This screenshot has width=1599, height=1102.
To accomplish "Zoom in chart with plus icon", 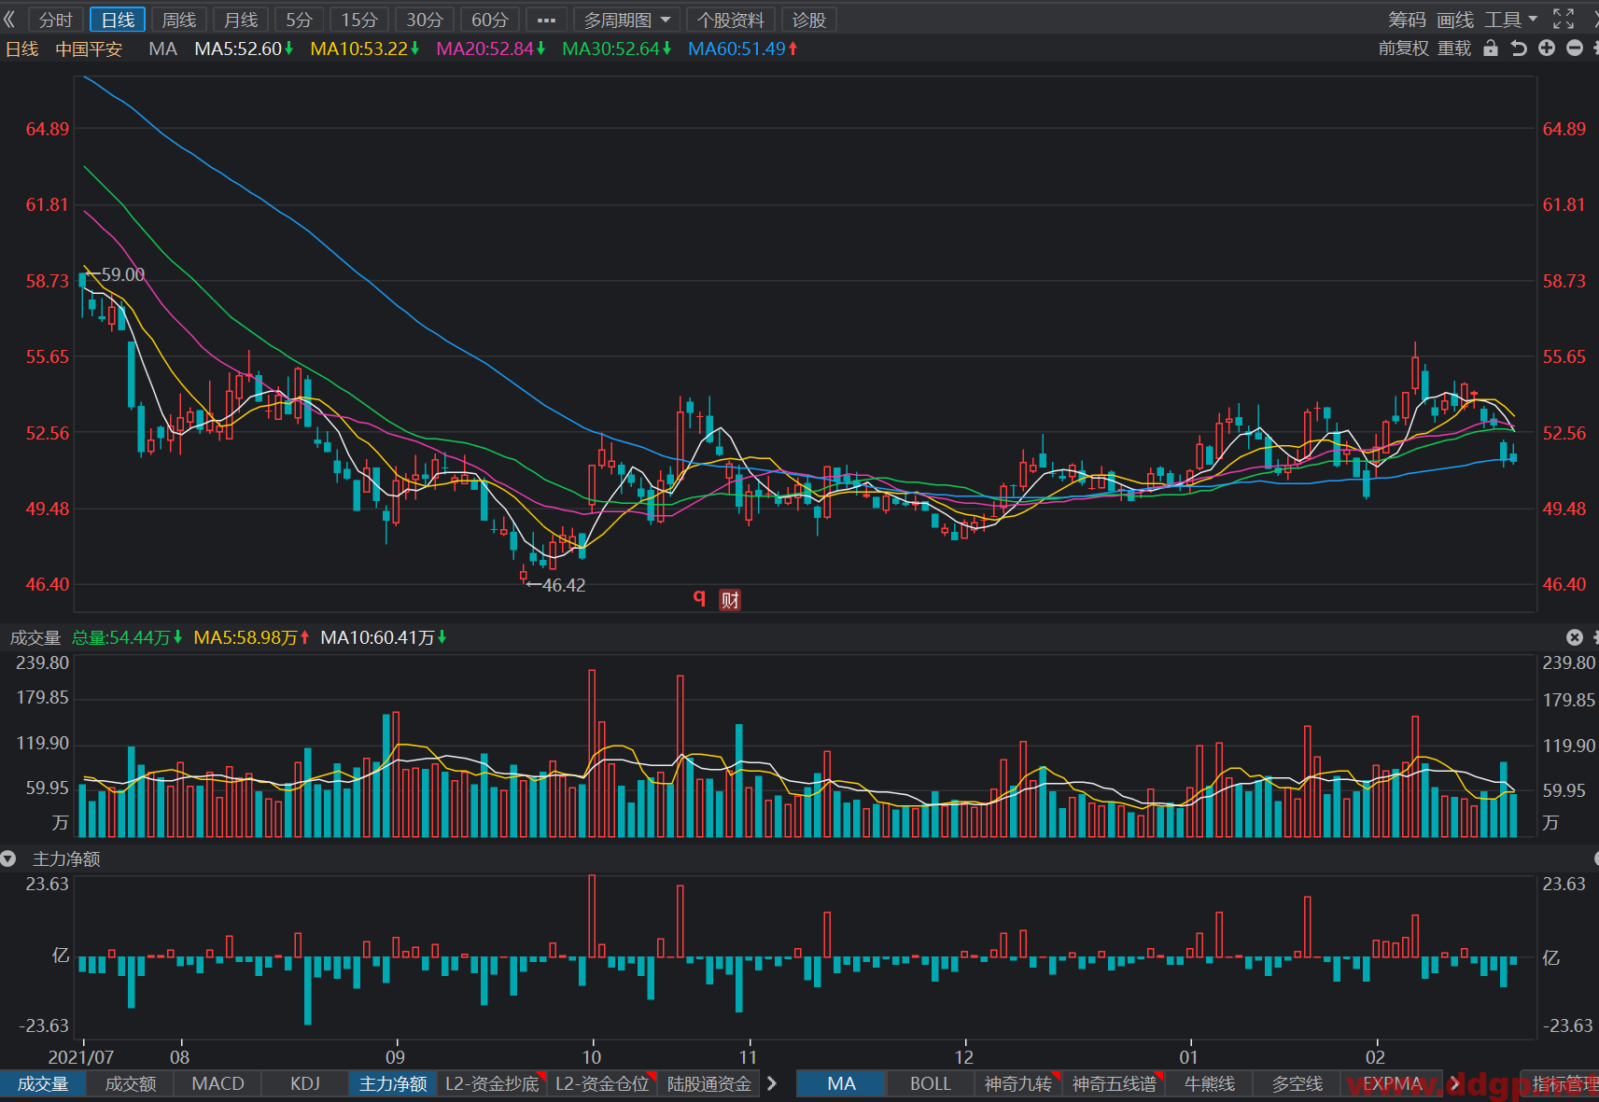I will click(1547, 49).
